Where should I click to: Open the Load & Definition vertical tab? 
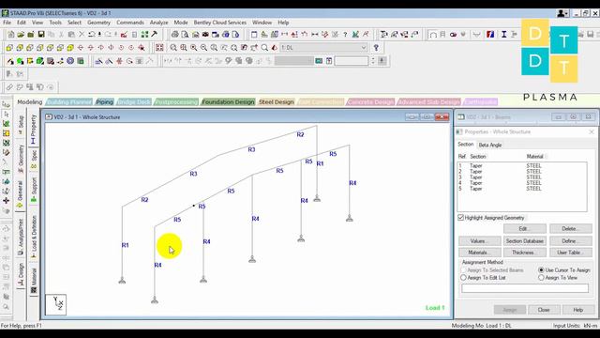coord(34,237)
